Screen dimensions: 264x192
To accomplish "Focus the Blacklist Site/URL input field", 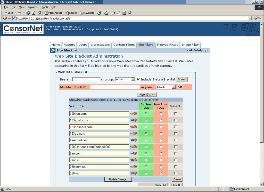I will (115, 87).
